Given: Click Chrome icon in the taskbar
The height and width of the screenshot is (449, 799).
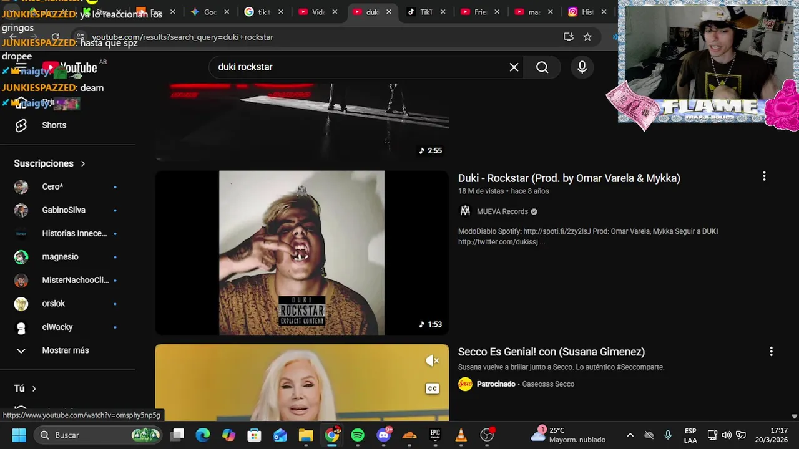Looking at the screenshot, I should pyautogui.click(x=332, y=435).
